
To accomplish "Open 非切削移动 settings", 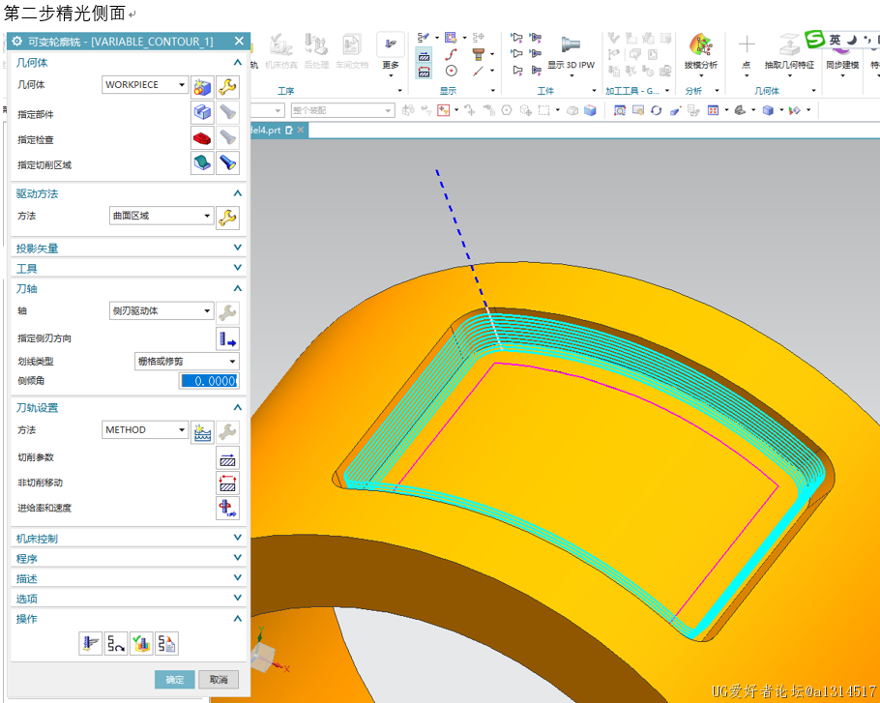I will [x=227, y=483].
